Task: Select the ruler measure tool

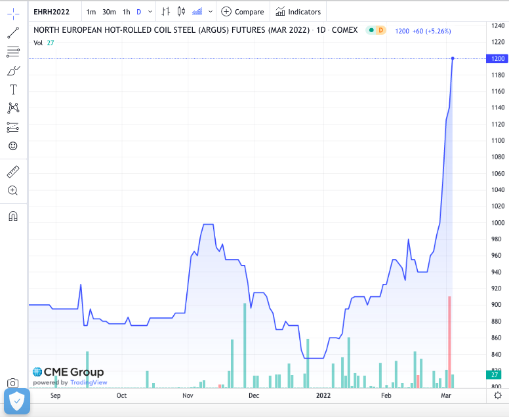Action: click(12, 172)
